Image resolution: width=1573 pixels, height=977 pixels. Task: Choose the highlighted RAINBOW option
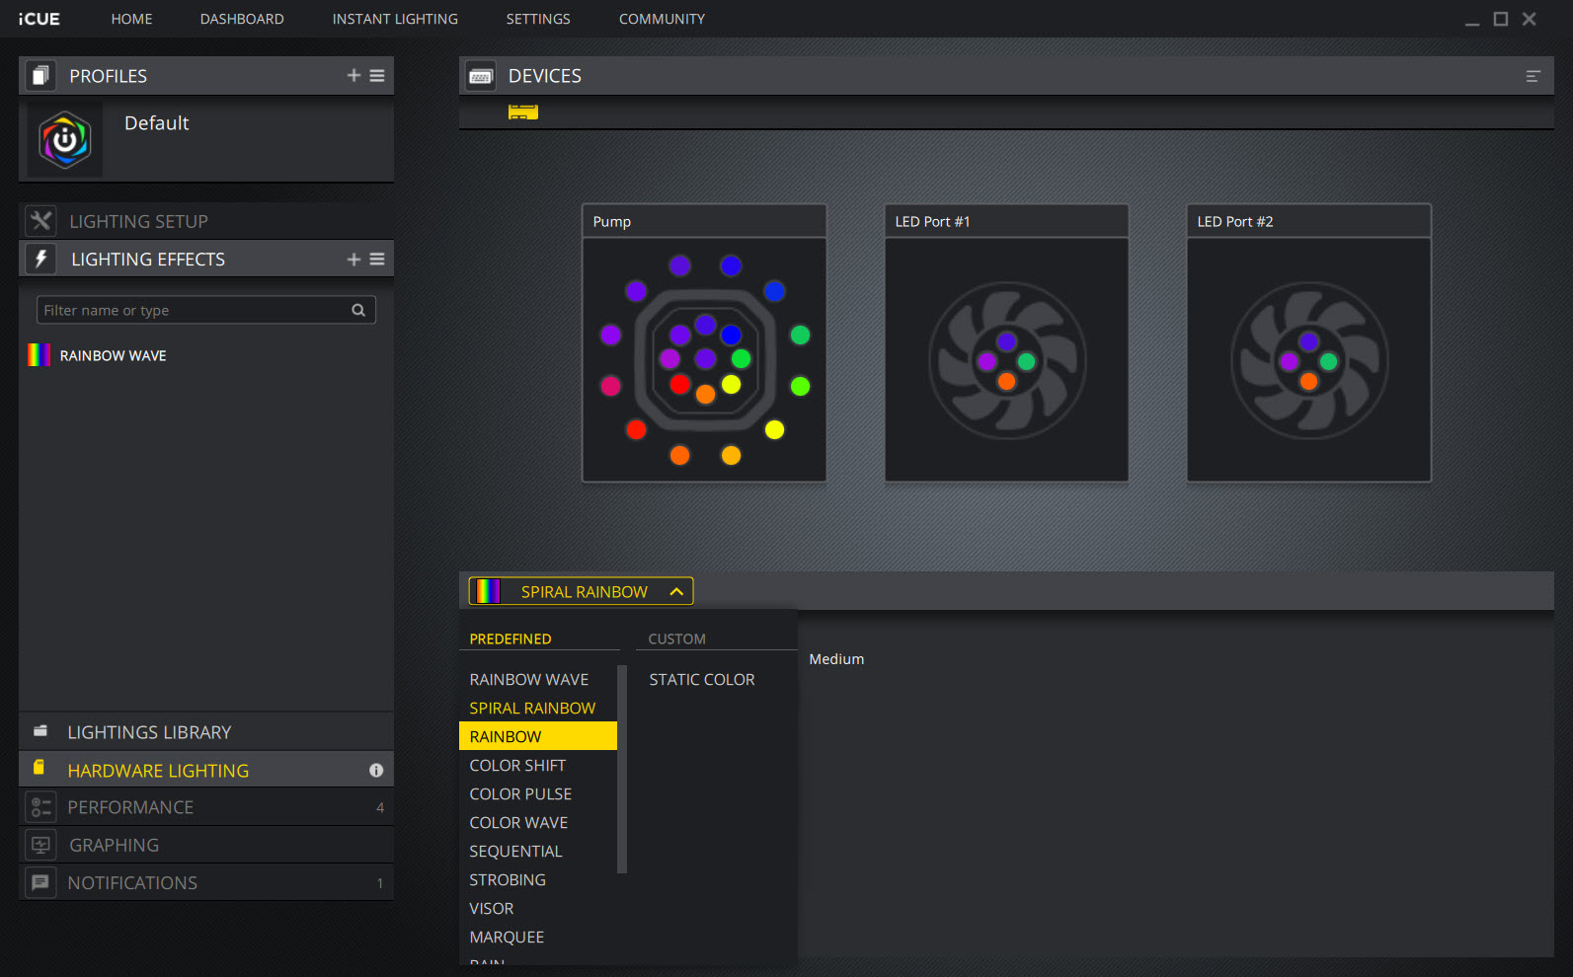click(x=538, y=736)
